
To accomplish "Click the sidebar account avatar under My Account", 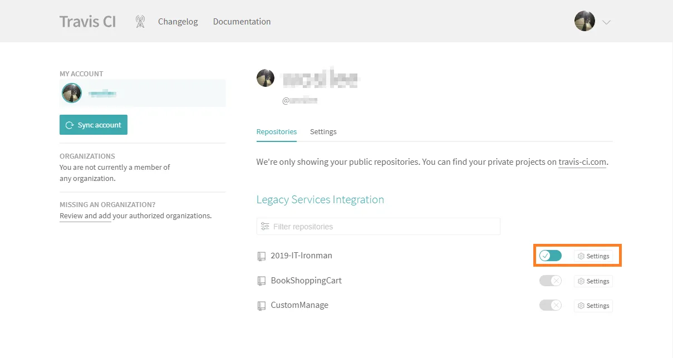I will coord(72,93).
